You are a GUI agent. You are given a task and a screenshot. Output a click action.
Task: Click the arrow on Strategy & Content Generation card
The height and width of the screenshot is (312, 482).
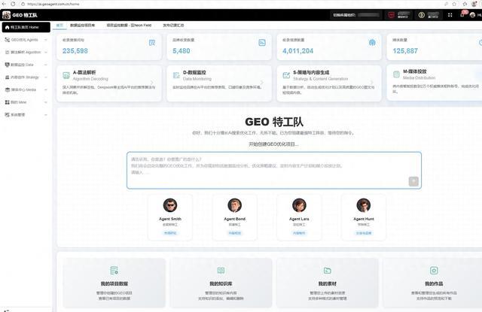coord(371,82)
